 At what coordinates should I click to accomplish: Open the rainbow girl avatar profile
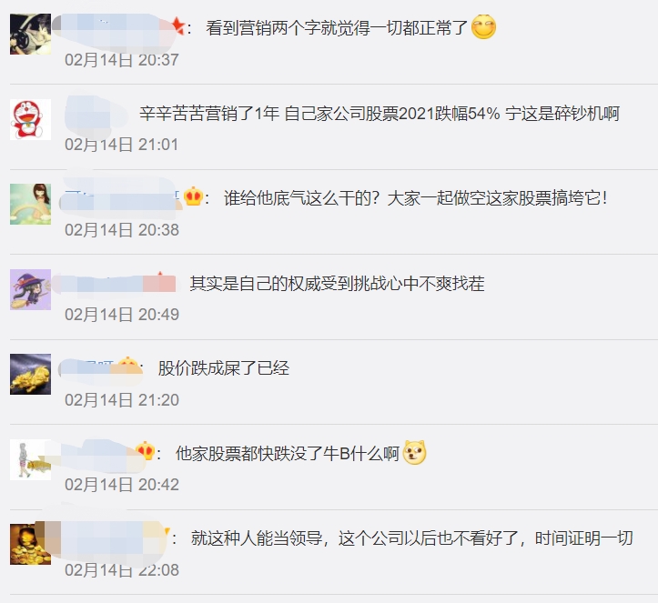(30, 205)
